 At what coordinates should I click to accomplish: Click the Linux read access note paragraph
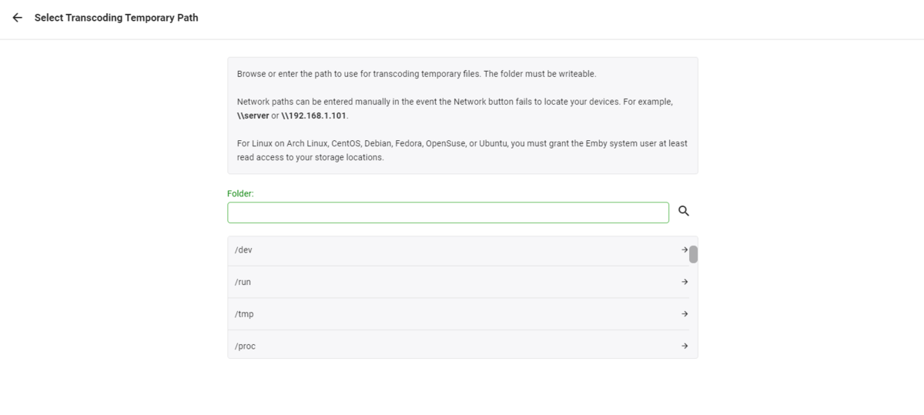(x=462, y=150)
